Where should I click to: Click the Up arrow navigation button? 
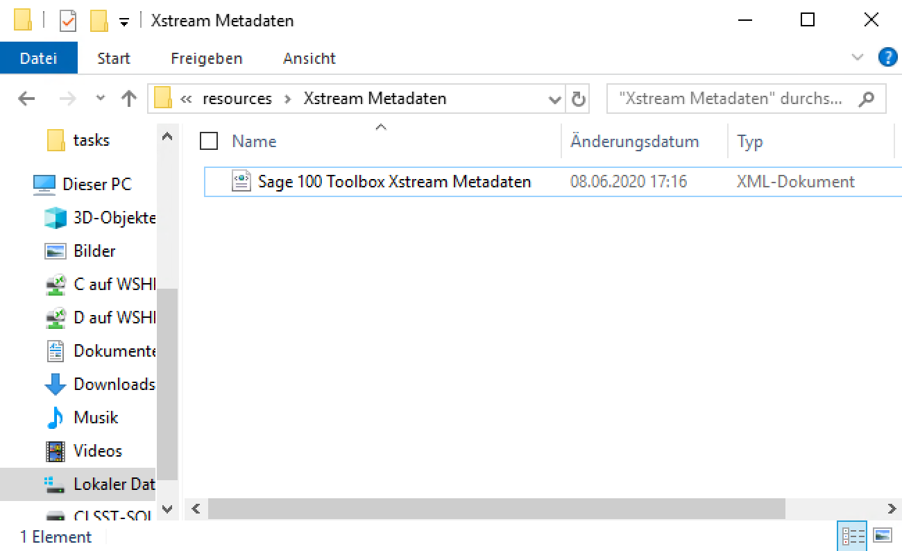(129, 99)
